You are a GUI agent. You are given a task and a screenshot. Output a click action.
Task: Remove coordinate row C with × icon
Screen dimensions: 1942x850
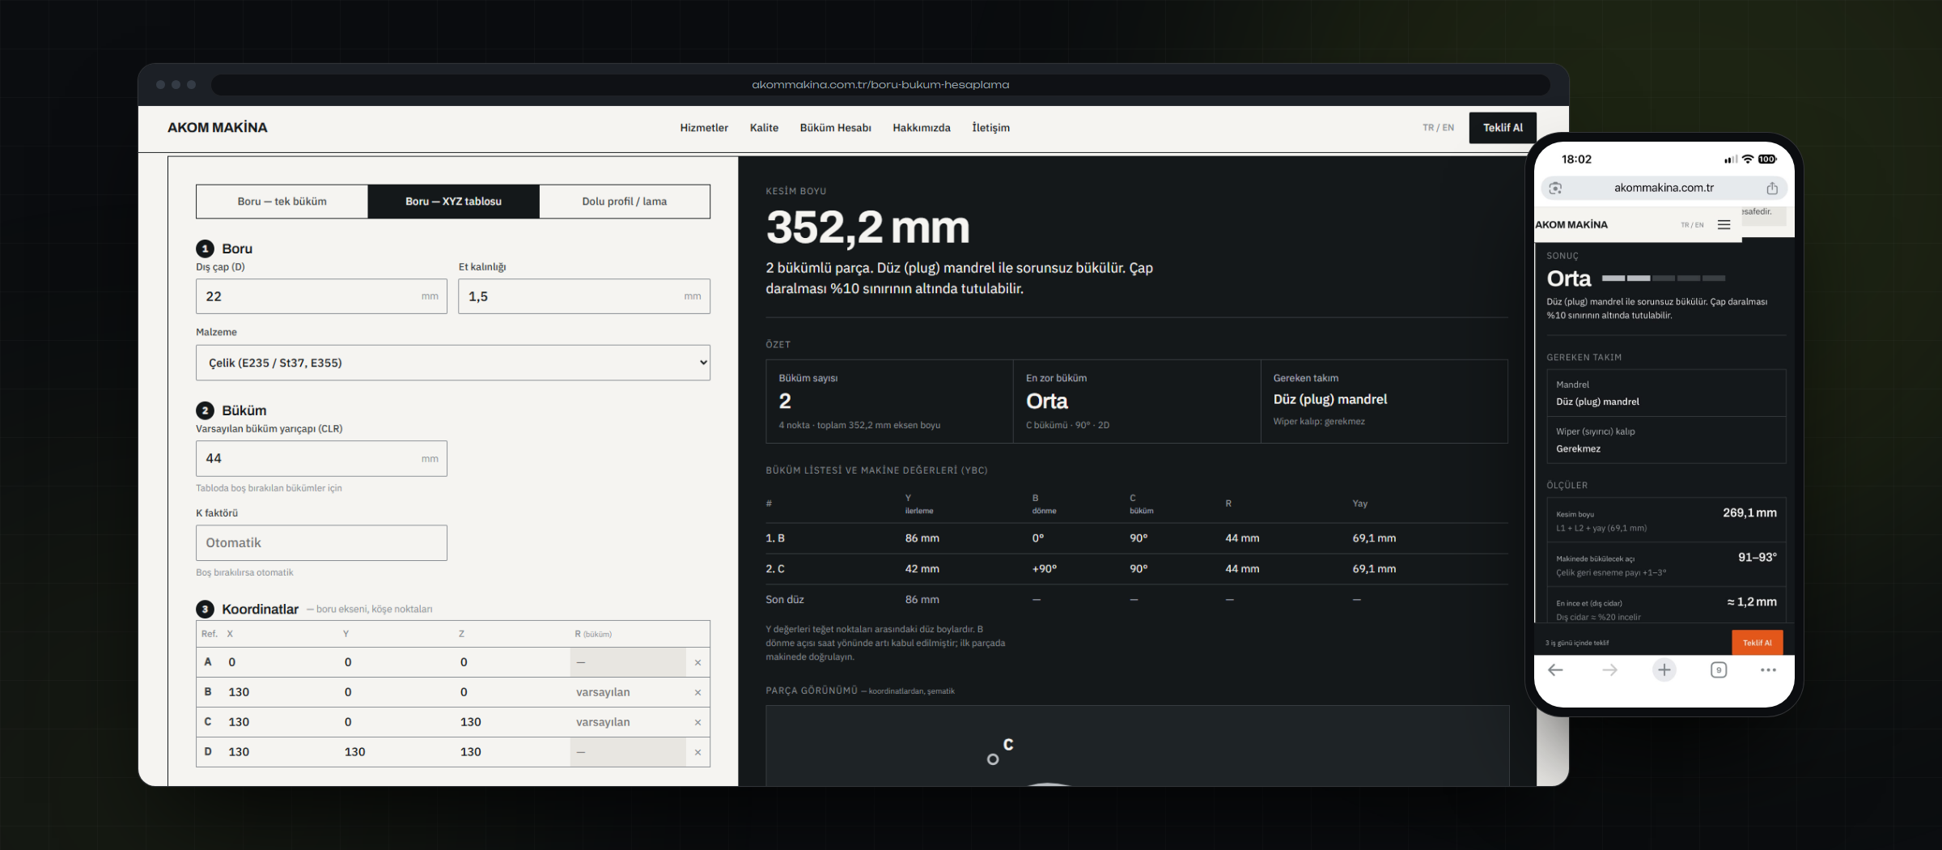pos(698,722)
